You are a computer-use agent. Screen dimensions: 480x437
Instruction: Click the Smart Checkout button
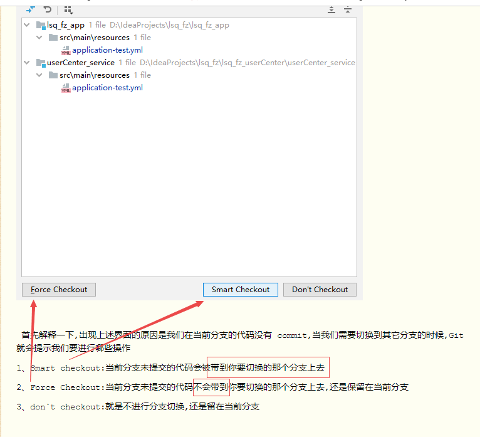[241, 290]
